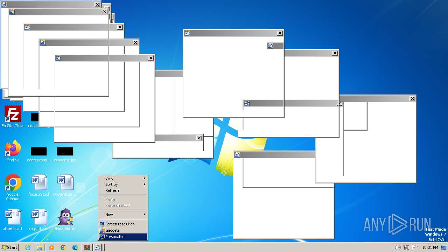448x252 pixels.
Task: Open Windows Explorer from the taskbar
Action: (x=40, y=247)
